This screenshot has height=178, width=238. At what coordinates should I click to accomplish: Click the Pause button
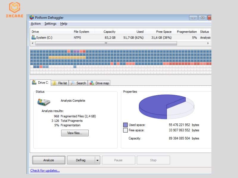pos(118,160)
